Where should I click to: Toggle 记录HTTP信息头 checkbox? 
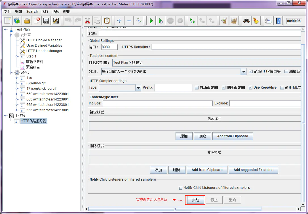251,72
